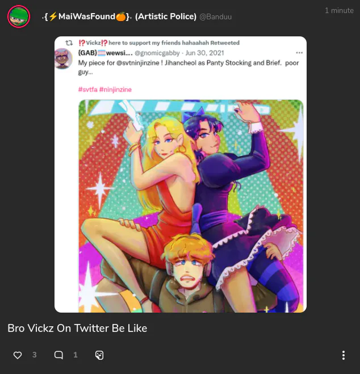Open the "1 minute" post timestamp
This screenshot has height=374, width=360.
tap(339, 11)
